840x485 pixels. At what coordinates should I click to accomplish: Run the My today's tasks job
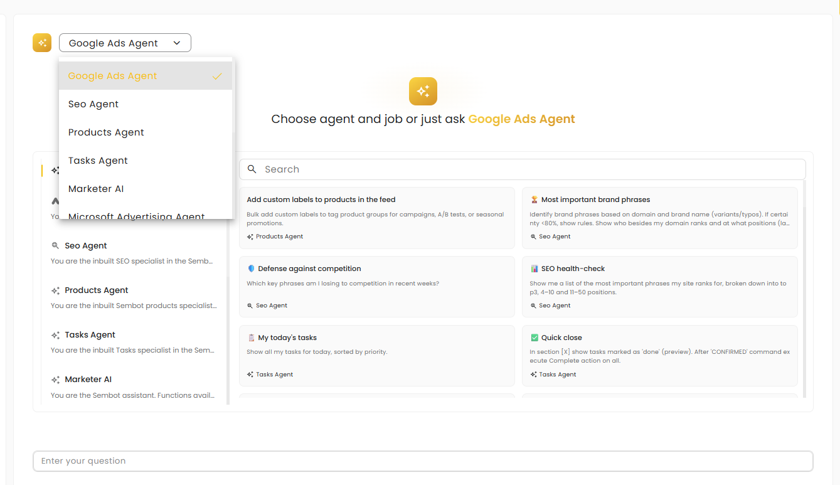pyautogui.click(x=377, y=356)
